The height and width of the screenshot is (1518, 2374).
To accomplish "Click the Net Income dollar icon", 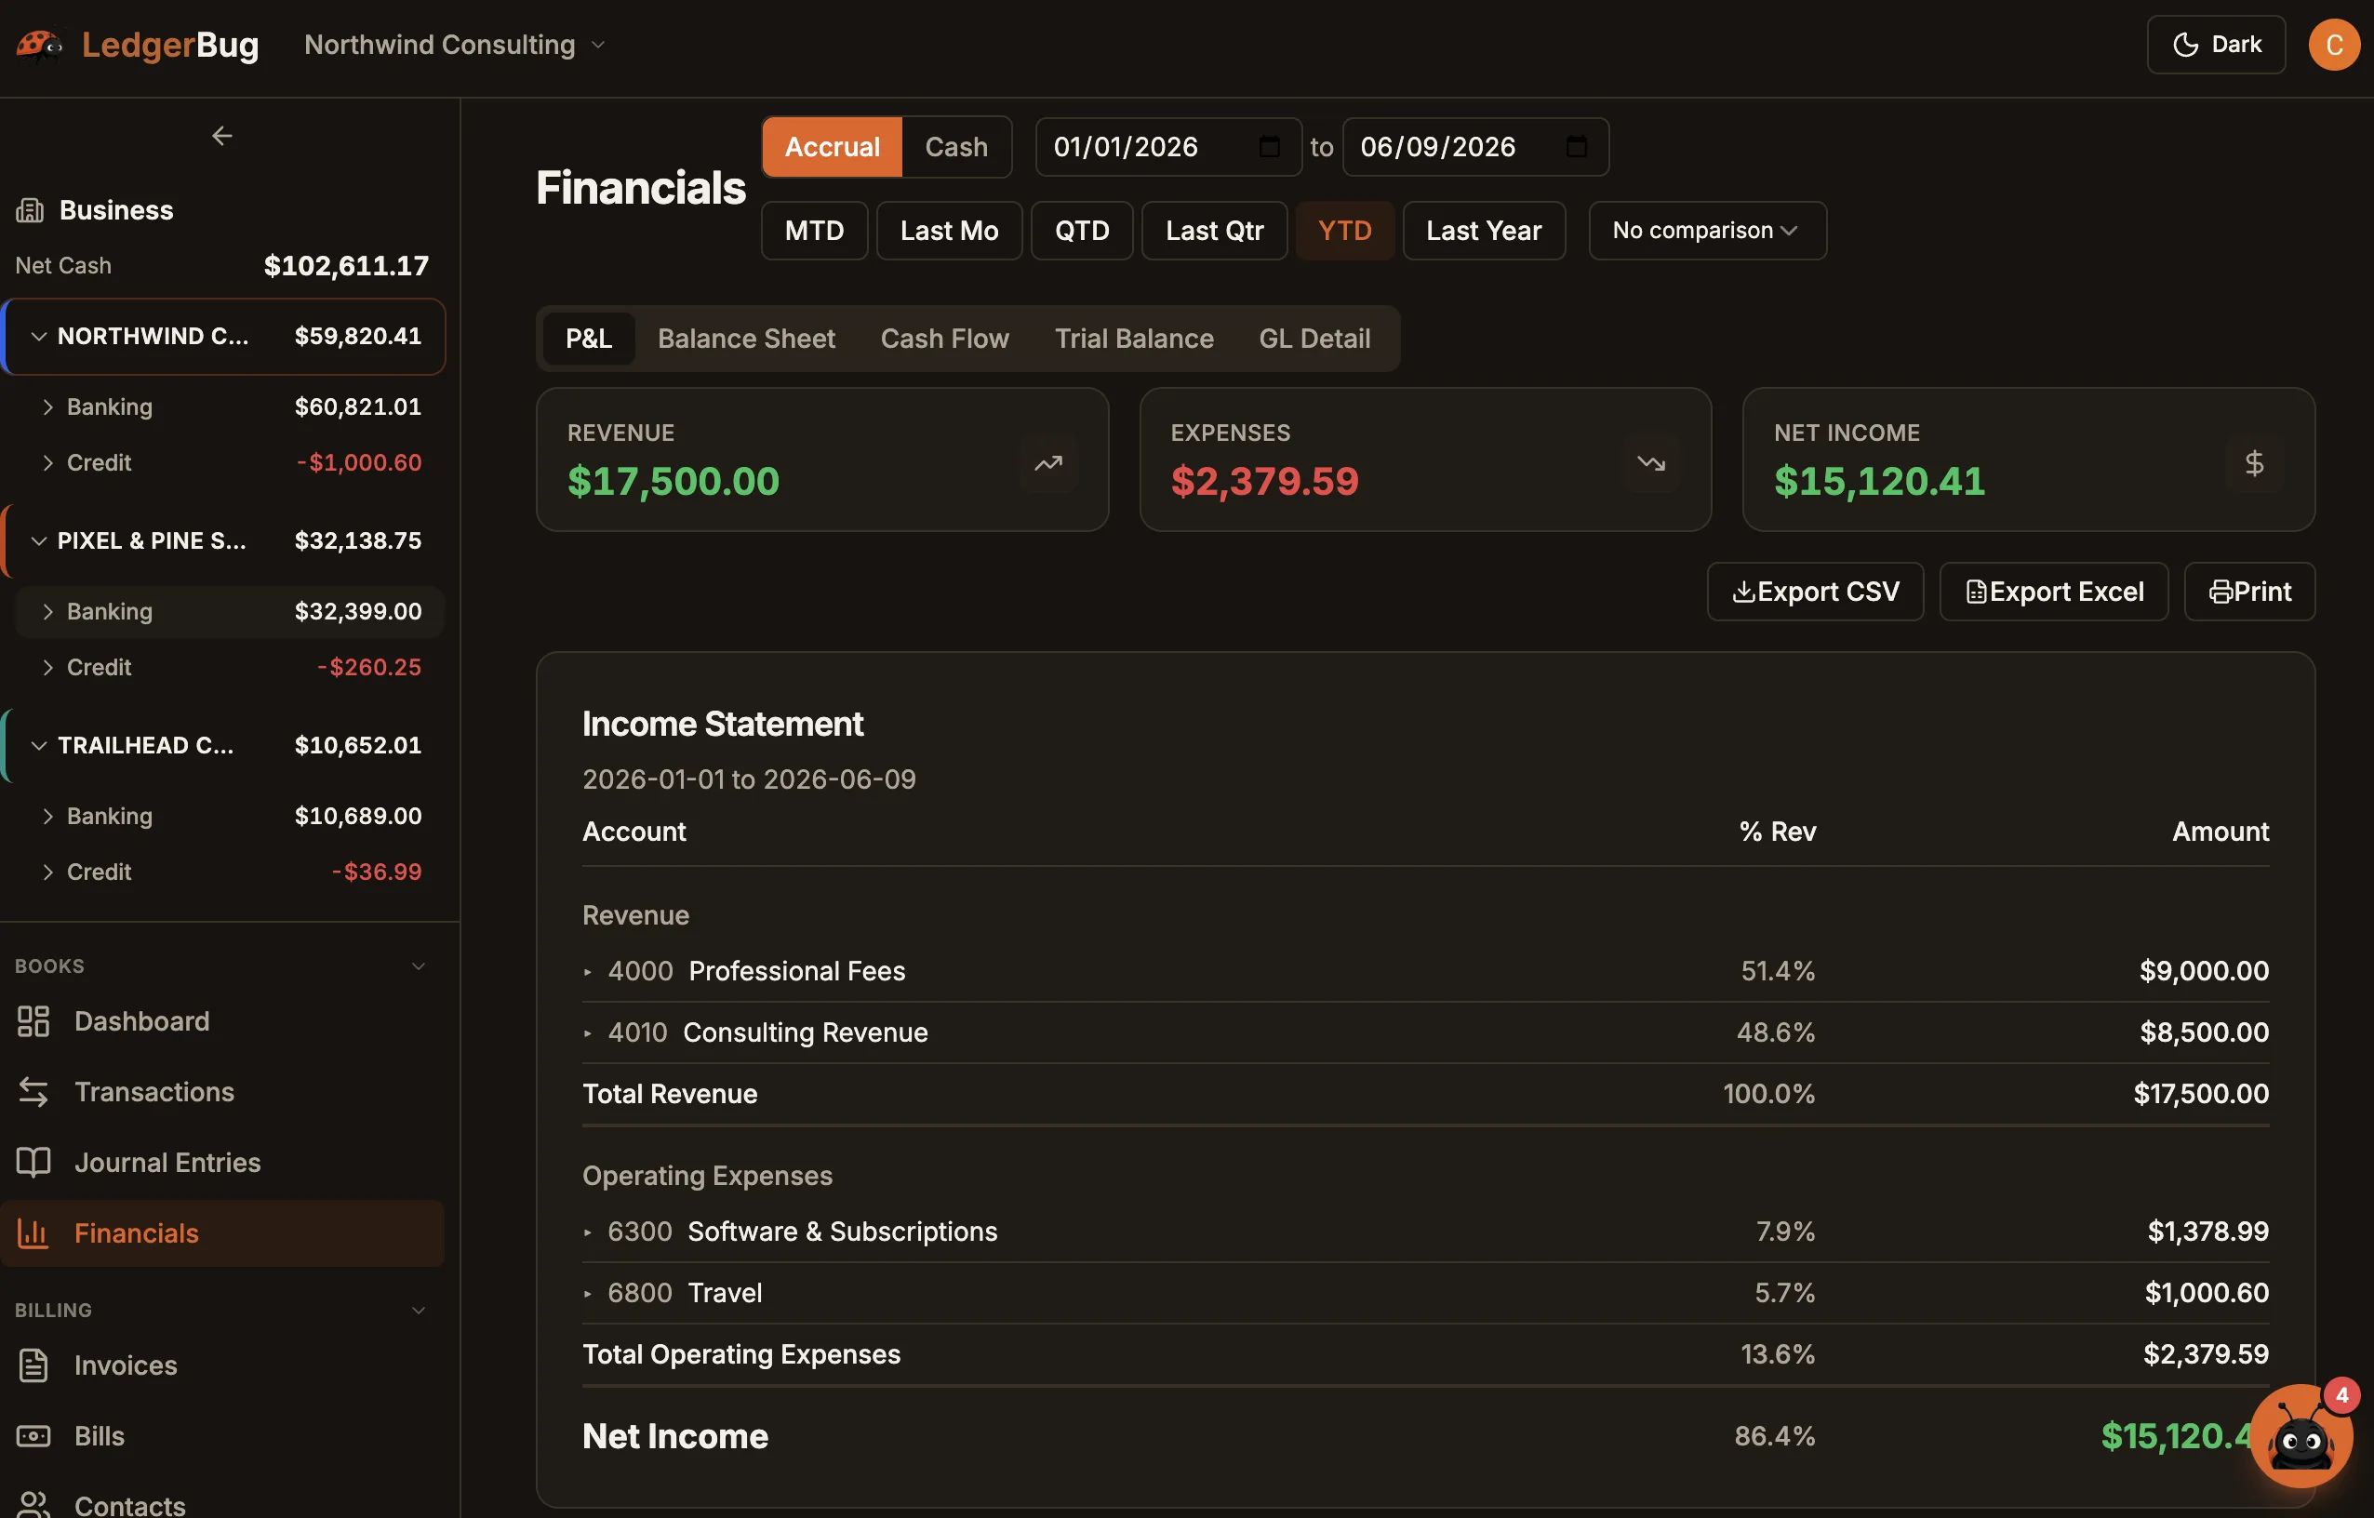I will 2254,462.
